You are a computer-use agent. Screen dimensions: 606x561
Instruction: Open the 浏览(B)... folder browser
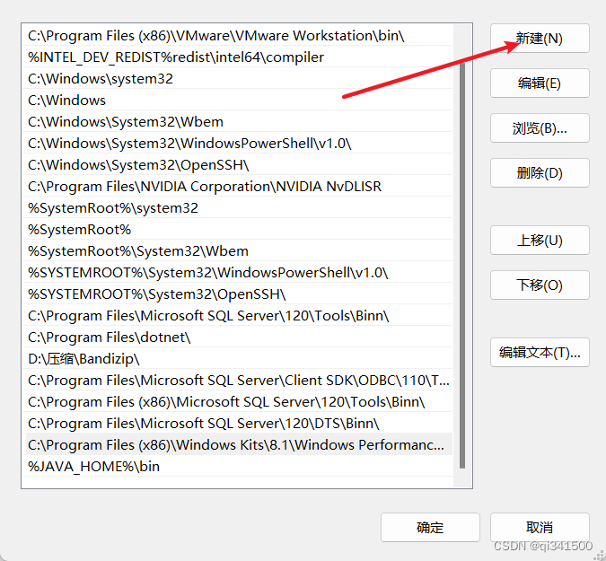(540, 127)
